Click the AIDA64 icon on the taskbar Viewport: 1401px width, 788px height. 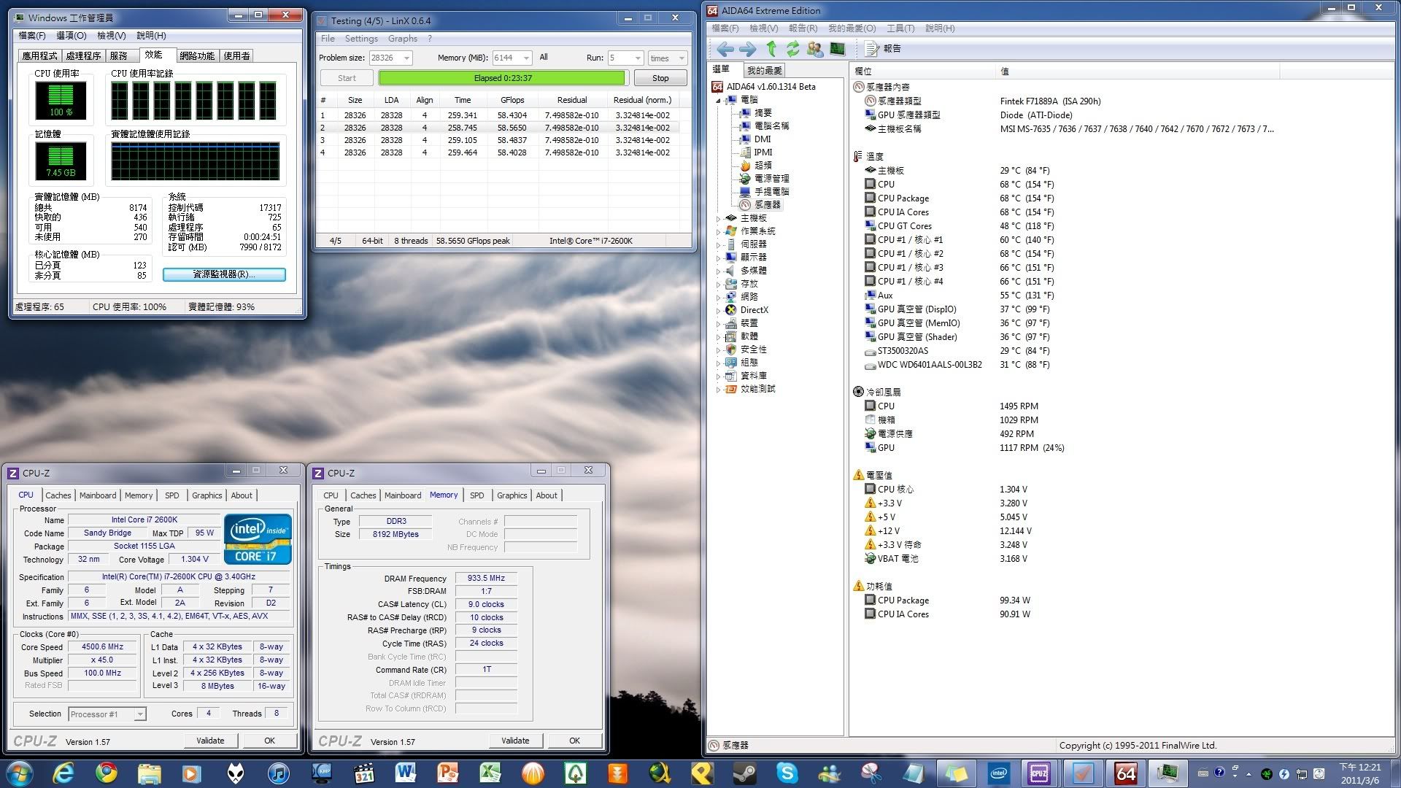click(1126, 773)
